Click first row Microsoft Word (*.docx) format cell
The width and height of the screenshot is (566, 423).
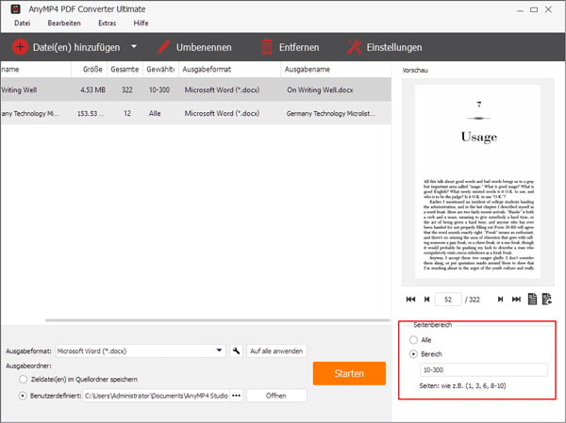tap(222, 89)
